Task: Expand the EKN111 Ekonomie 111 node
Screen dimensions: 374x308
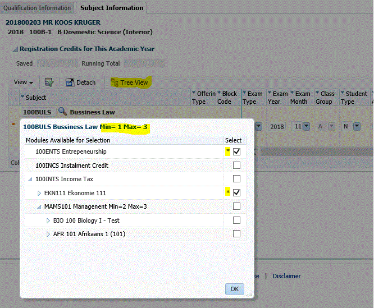Action: (x=39, y=193)
